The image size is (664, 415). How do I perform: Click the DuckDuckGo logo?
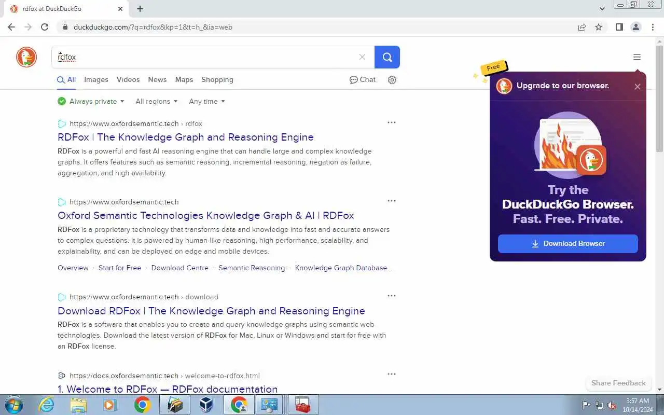click(x=26, y=57)
